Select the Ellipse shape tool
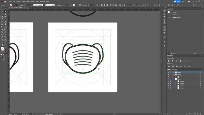204x115 pixels. [x=2, y=22]
